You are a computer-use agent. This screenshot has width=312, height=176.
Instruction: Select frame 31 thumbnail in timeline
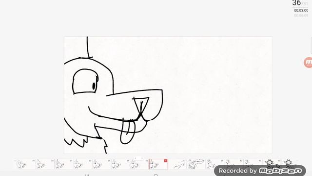pyautogui.click(x=63, y=164)
